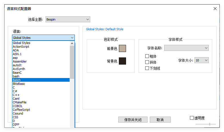Viewport: 224px width, 132px height.
Task: Pick the C# language entry
Action: [x=41, y=91]
